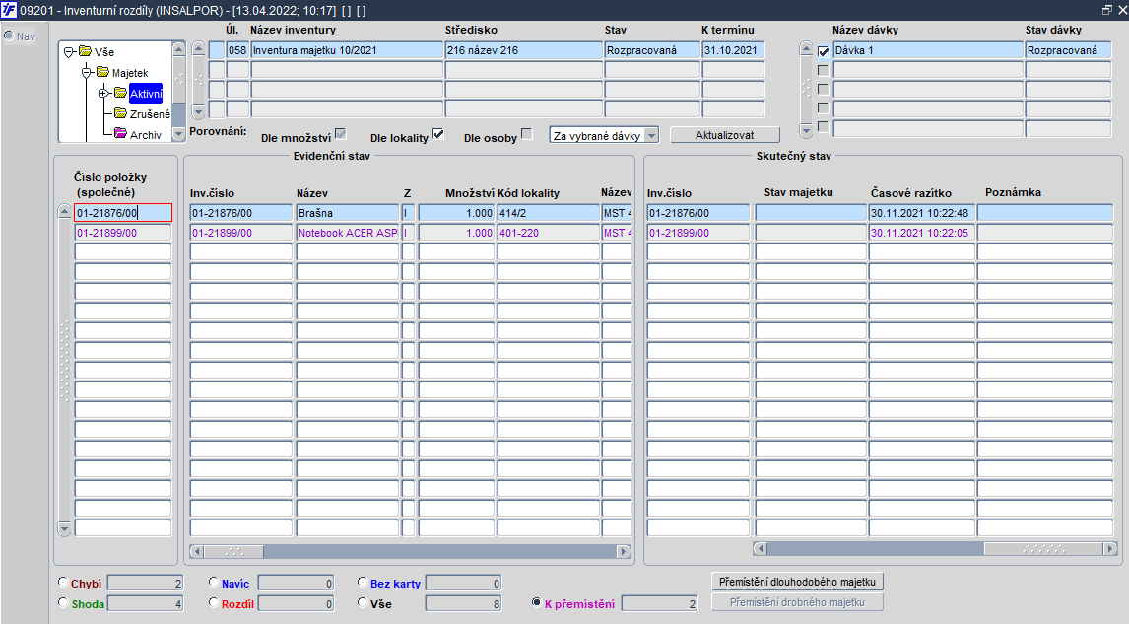The image size is (1129, 624).
Task: Click the locality code 401-220 cell
Action: click(548, 233)
